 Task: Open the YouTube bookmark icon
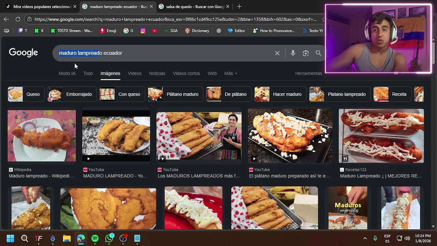tap(155, 30)
